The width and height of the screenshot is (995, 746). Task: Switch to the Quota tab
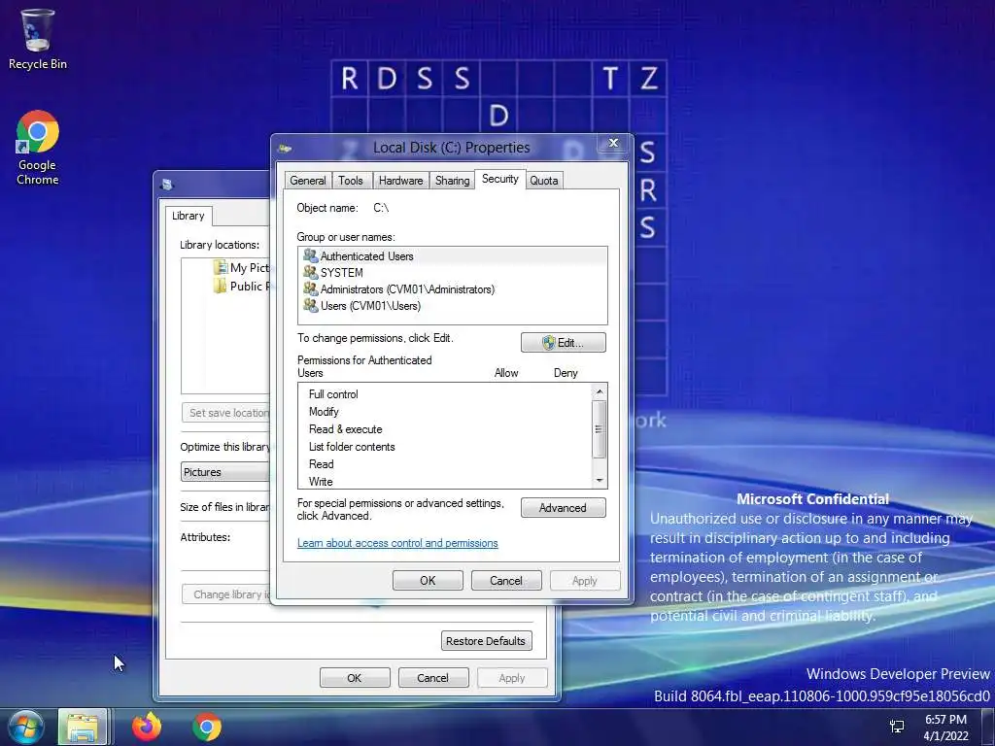tap(544, 180)
